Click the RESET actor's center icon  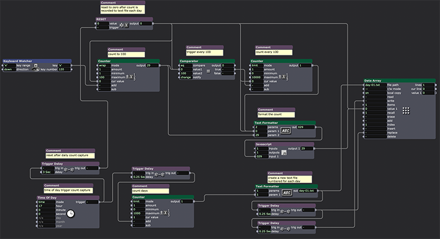(x=124, y=25)
